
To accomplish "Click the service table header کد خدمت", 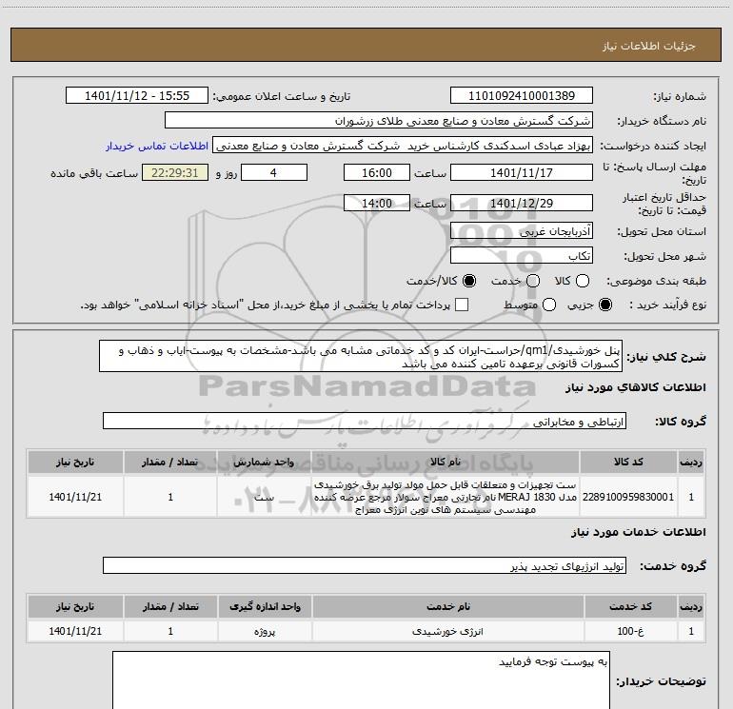I will coord(630,606).
